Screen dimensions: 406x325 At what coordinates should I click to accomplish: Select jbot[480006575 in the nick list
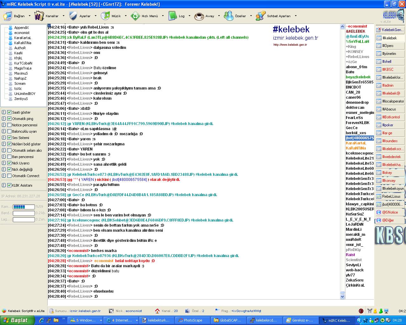tap(360, 138)
